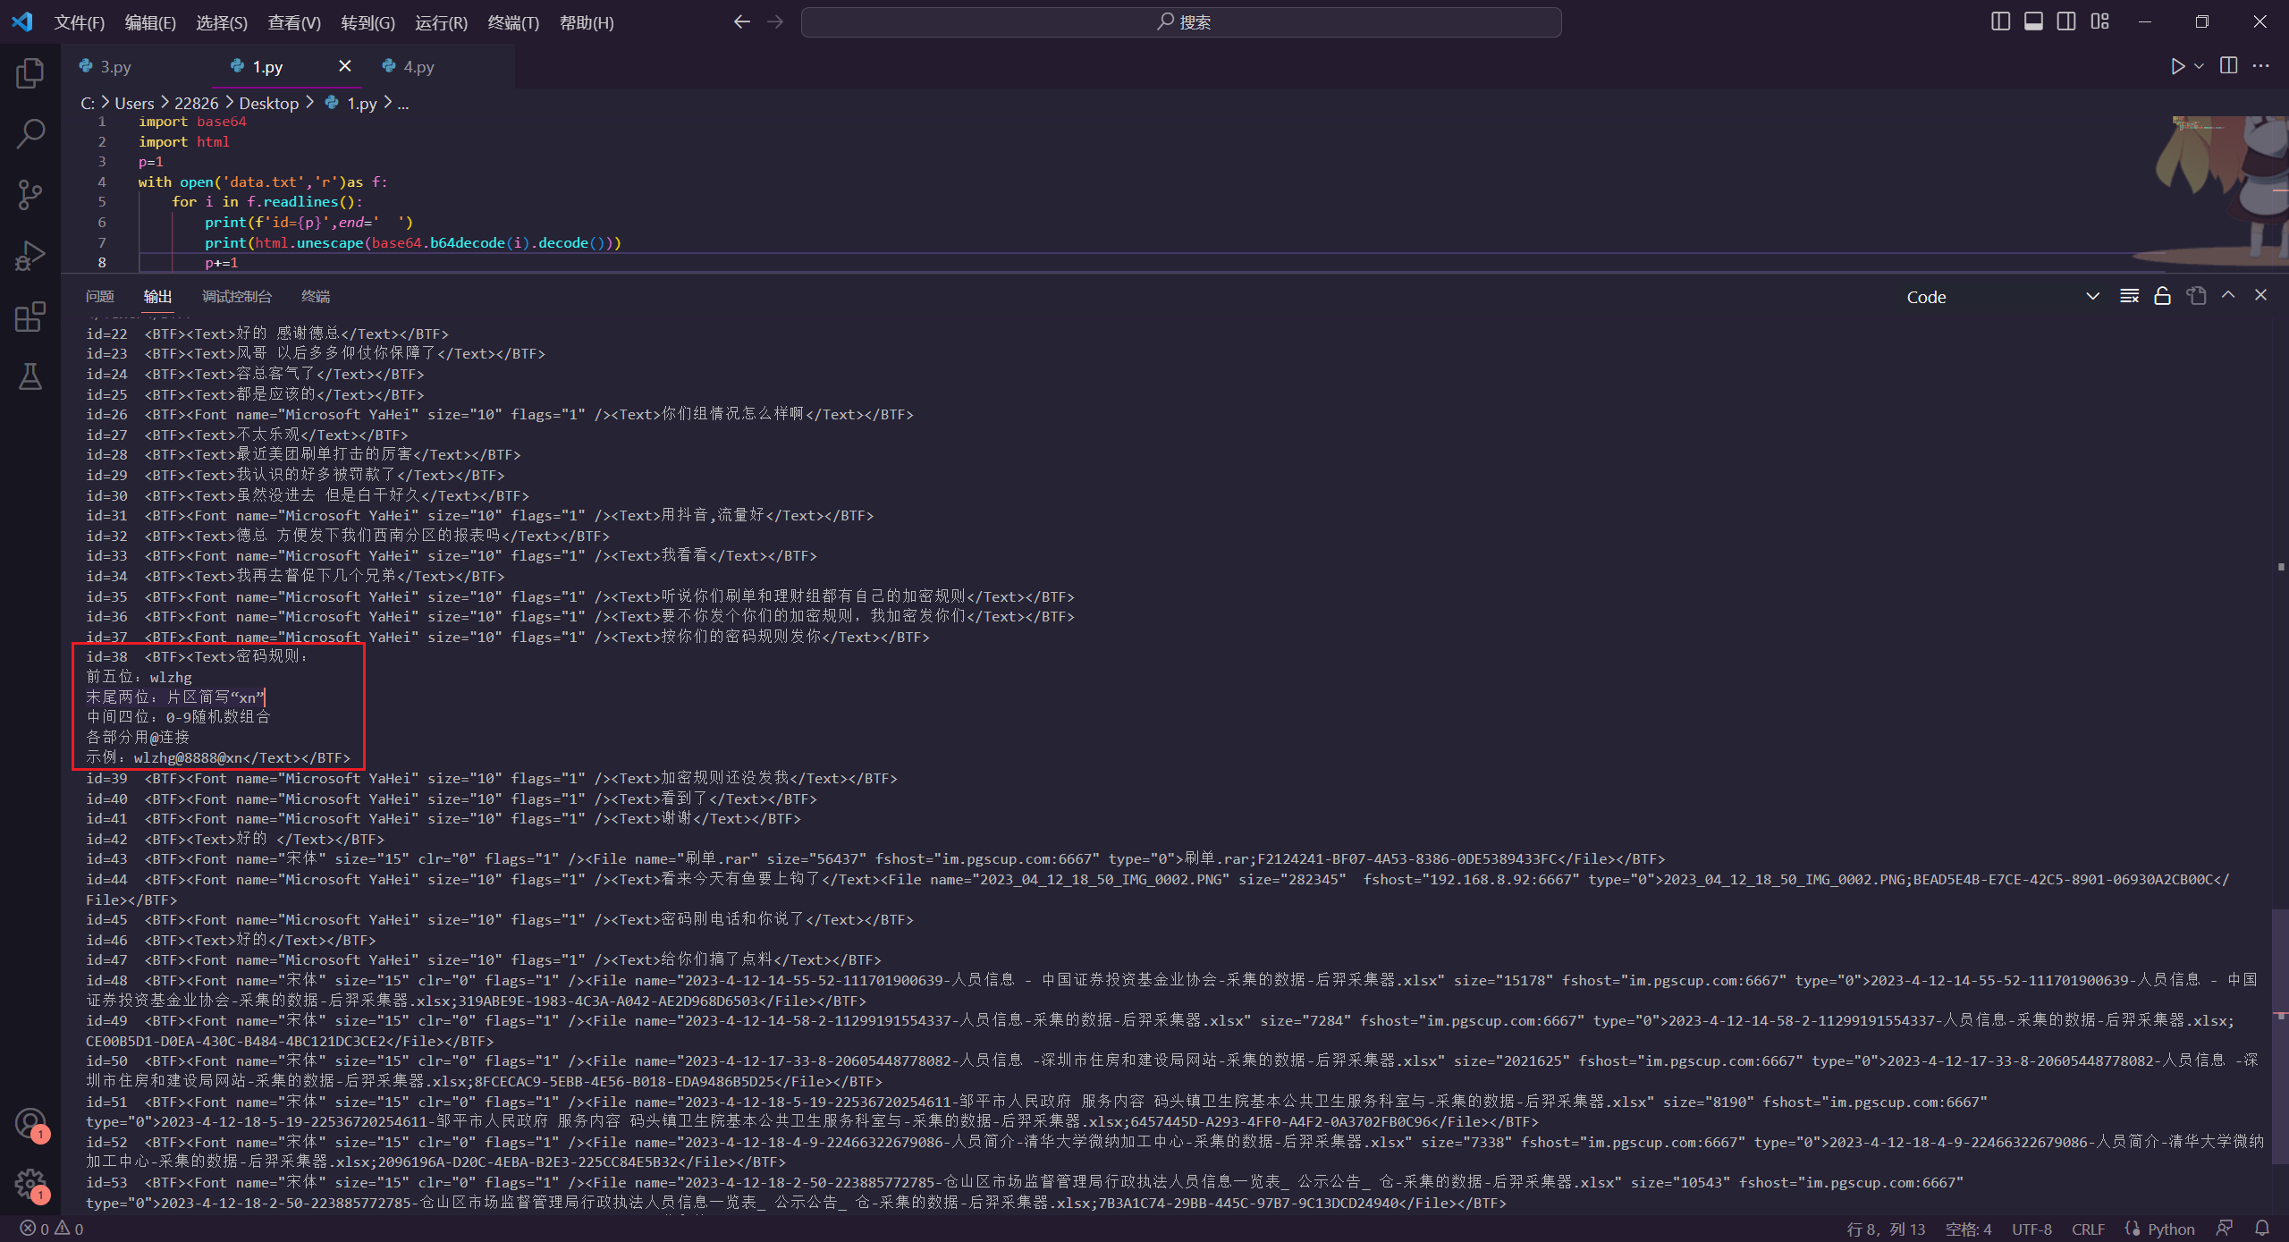2289x1242 pixels.
Task: Click the Python language mode in status bar
Action: 2170,1229
